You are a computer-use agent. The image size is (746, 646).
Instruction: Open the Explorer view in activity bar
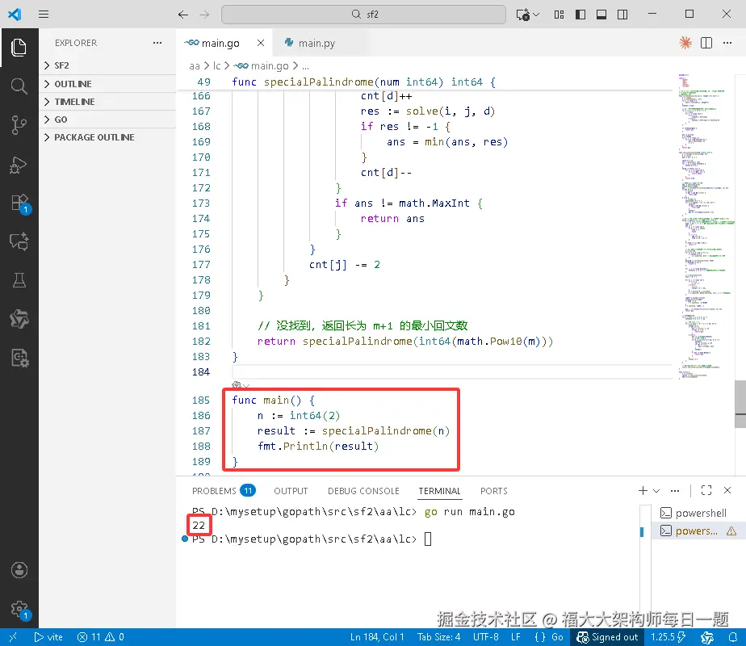[x=19, y=48]
